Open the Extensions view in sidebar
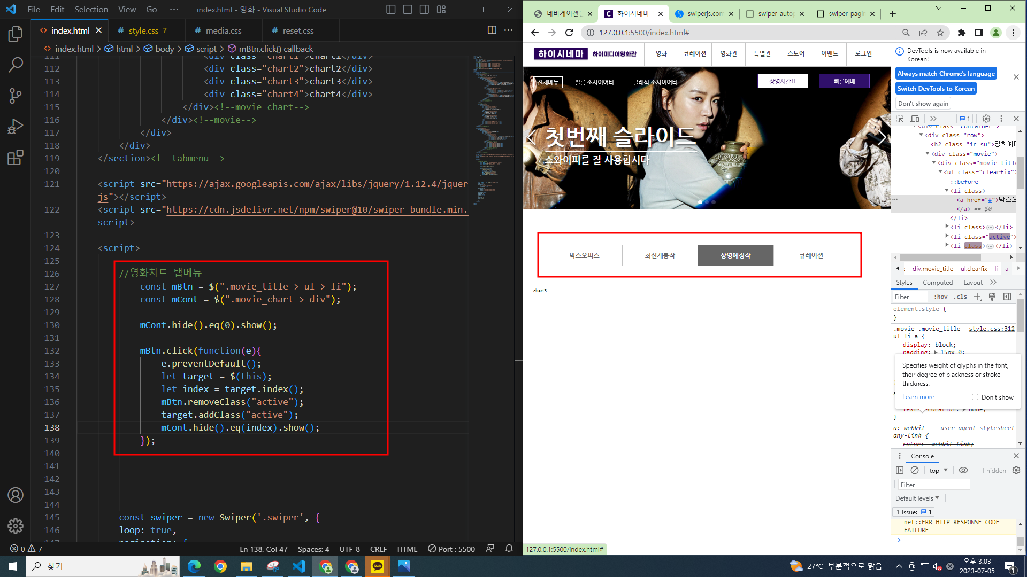 [x=16, y=158]
